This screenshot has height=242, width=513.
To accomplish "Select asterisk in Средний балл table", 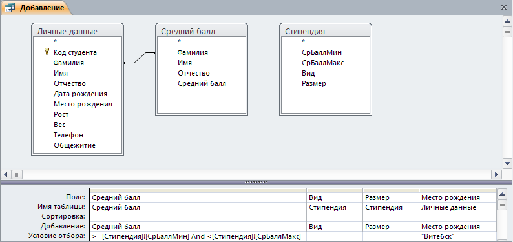I will (179, 42).
